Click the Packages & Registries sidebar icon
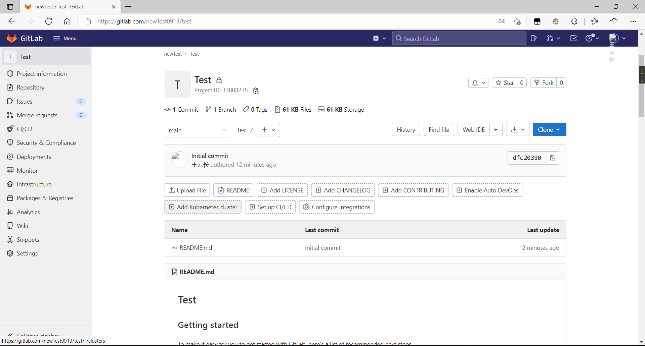645x346 pixels. tap(10, 198)
